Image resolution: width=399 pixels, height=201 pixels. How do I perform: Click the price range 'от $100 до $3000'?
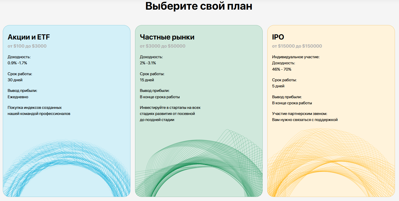[27, 46]
